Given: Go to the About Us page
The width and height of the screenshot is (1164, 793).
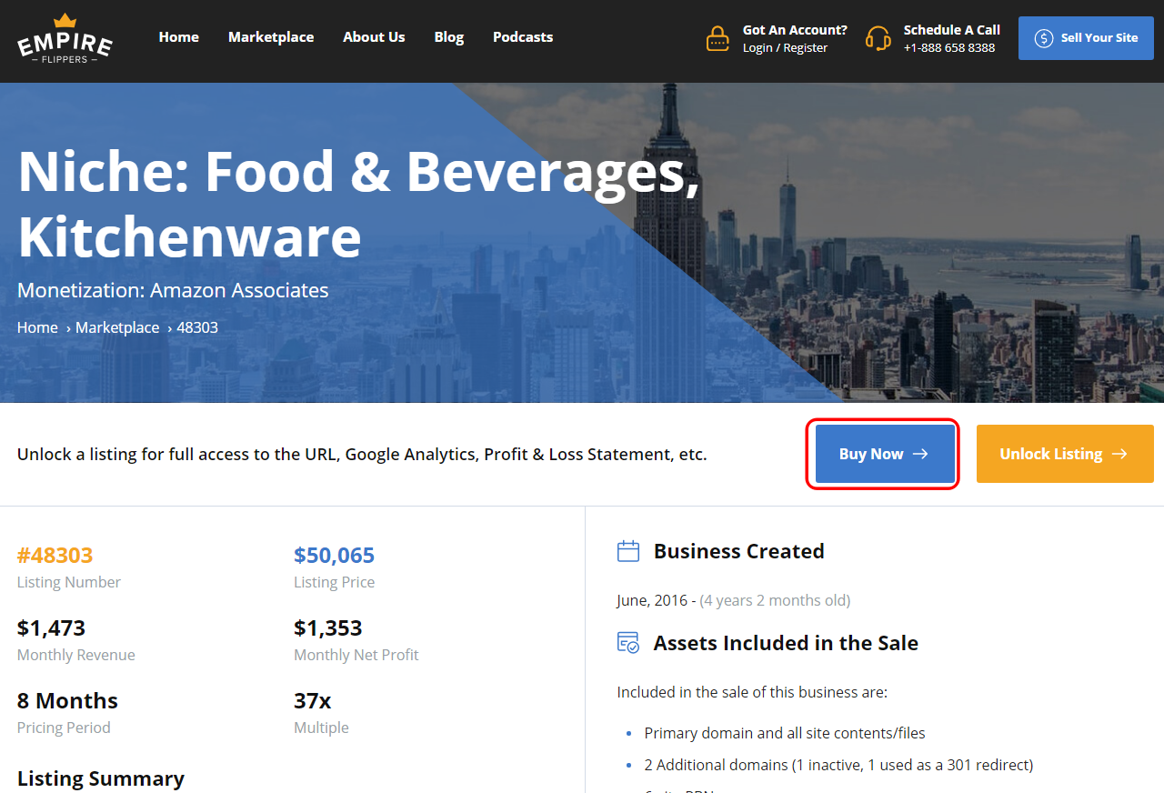Looking at the screenshot, I should tap(374, 37).
